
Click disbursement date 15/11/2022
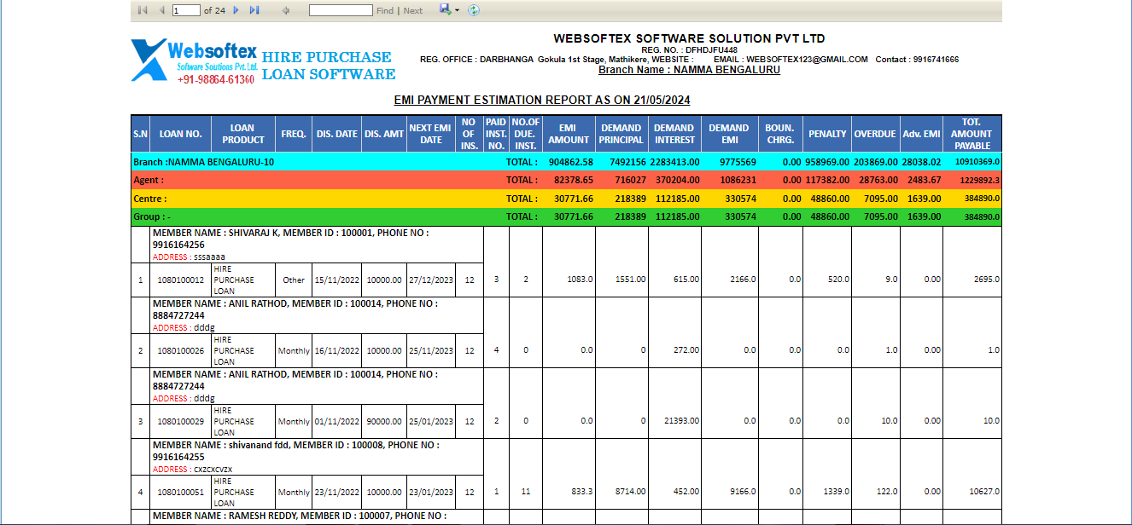(336, 280)
